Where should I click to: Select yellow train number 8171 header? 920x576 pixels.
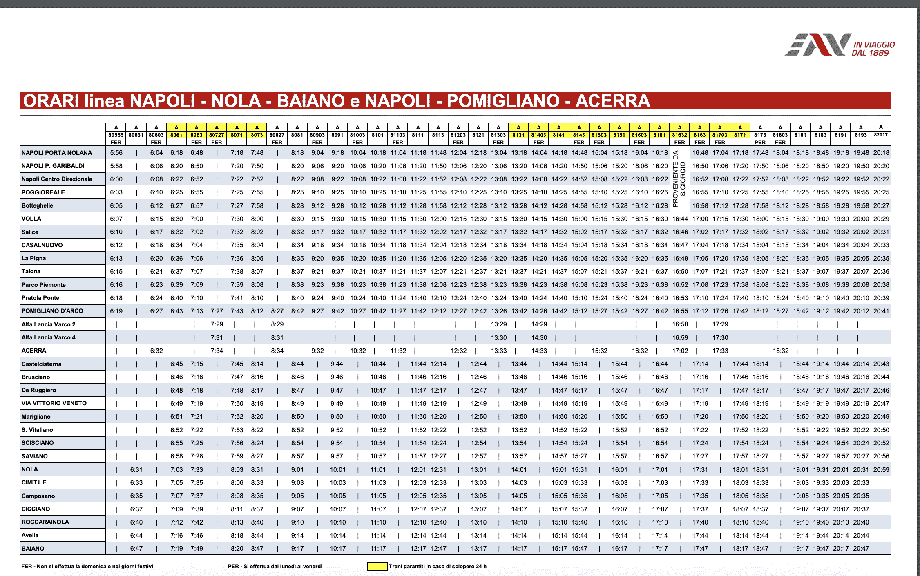tap(740, 135)
